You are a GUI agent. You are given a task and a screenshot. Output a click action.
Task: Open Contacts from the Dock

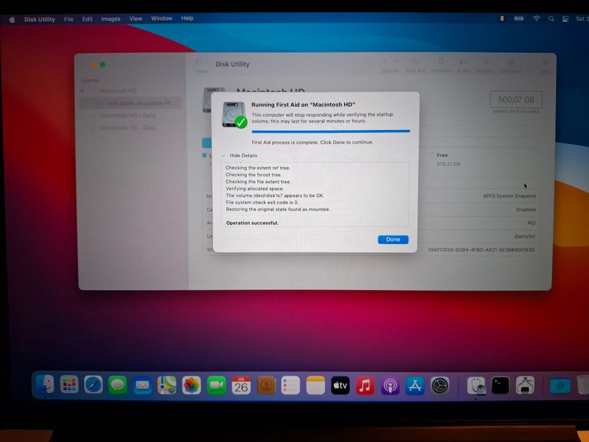pos(266,386)
